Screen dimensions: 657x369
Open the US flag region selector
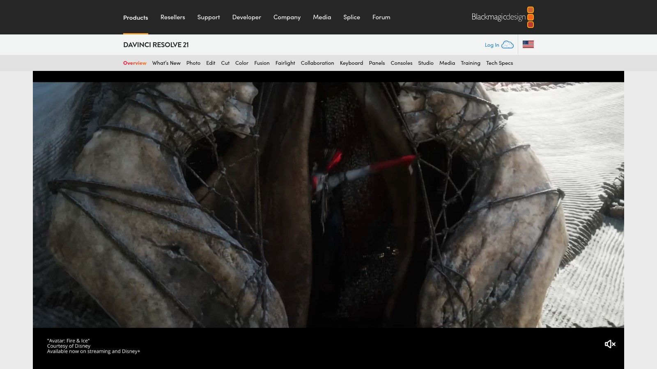tap(528, 44)
